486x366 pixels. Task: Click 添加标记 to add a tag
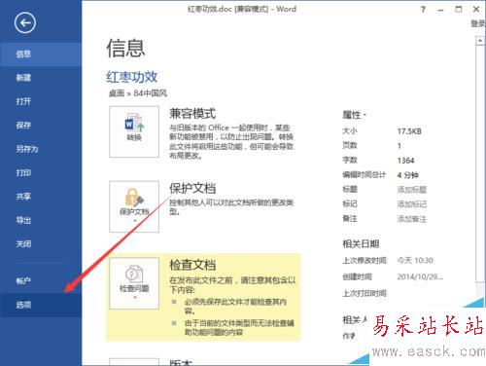(412, 204)
